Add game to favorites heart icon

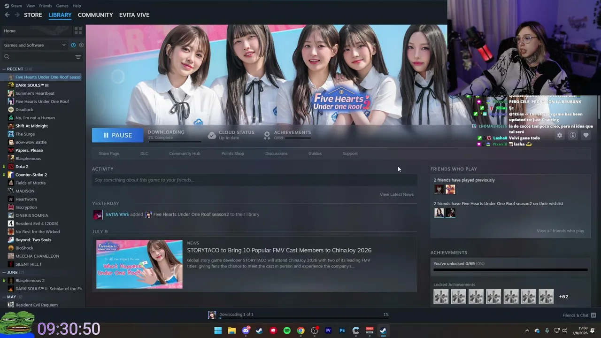coord(586,135)
